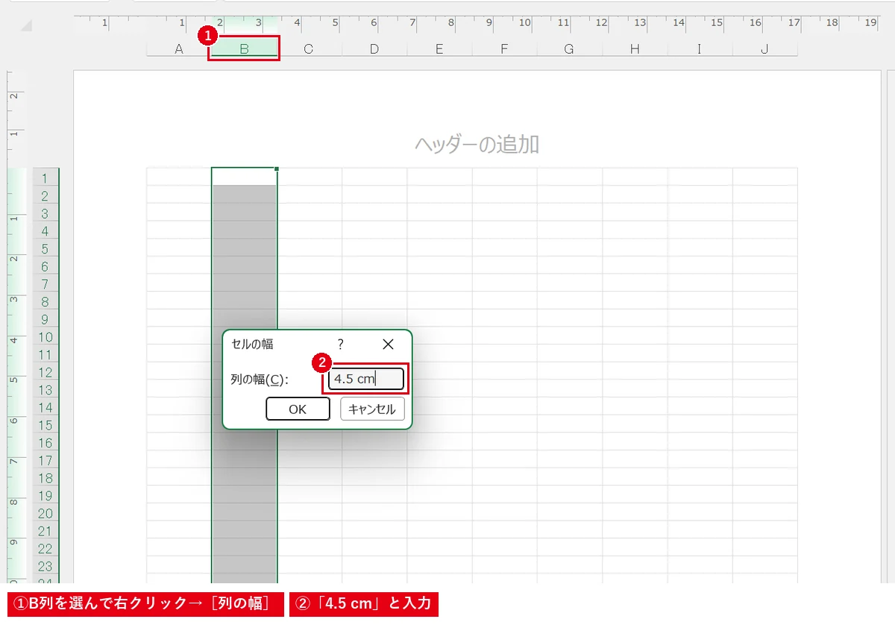Image resolution: width=895 pixels, height=625 pixels.
Task: Select row 16 header
Action: point(45,443)
